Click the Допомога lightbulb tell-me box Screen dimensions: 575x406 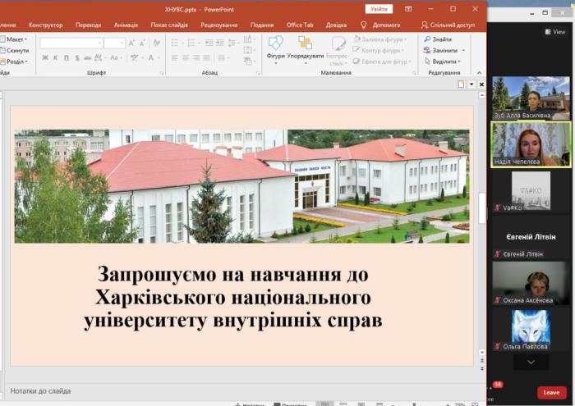[x=380, y=25]
